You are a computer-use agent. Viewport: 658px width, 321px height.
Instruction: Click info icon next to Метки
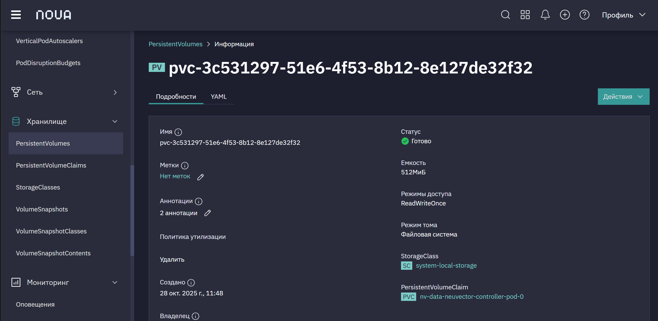(x=185, y=165)
